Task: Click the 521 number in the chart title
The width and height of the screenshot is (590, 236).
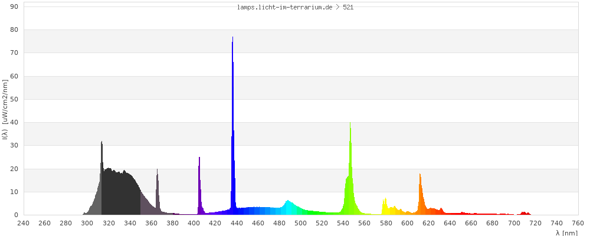Action: [x=348, y=8]
